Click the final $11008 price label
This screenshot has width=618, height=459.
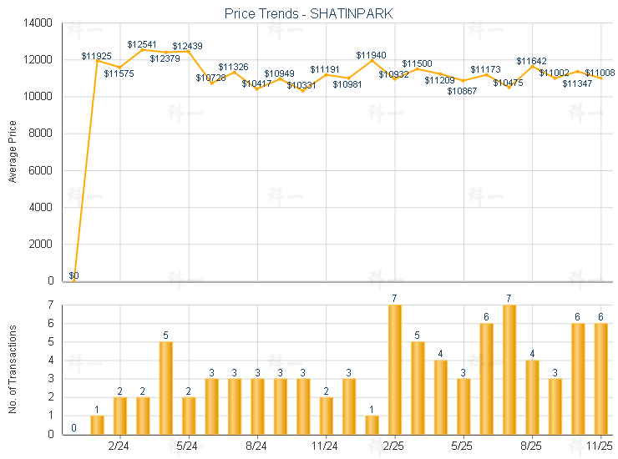[600, 73]
